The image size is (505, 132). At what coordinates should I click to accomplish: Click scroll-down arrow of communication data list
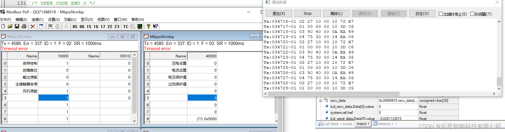coord(499,89)
